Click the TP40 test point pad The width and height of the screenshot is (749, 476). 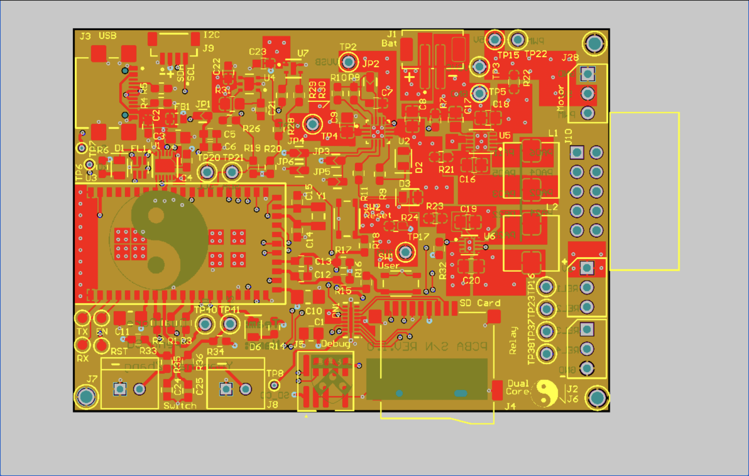coord(205,324)
